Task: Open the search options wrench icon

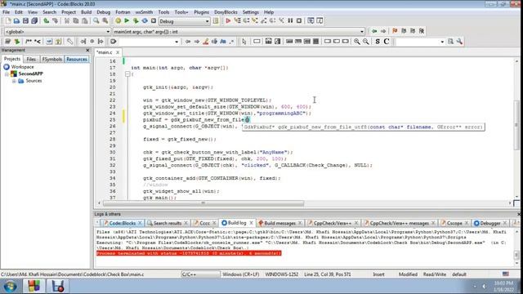Action: [459, 42]
